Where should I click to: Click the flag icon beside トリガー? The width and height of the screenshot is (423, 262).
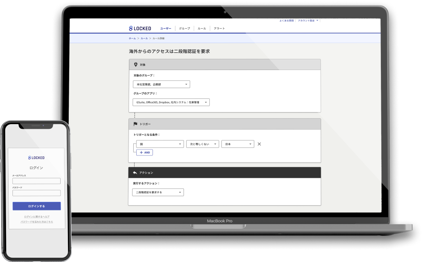(x=135, y=124)
